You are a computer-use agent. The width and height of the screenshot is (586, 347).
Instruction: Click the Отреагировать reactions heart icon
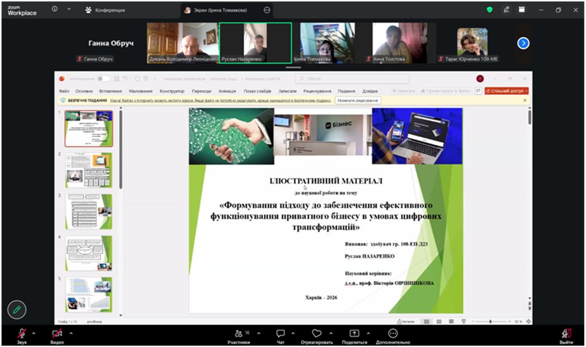click(317, 333)
